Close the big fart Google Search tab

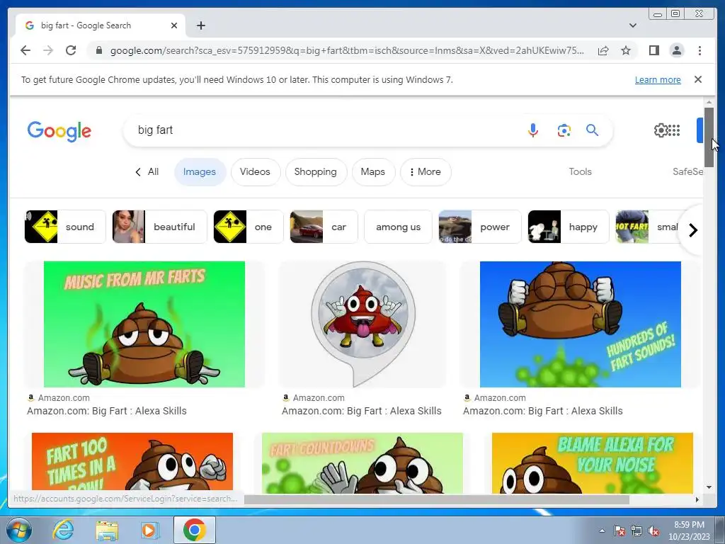tap(174, 25)
